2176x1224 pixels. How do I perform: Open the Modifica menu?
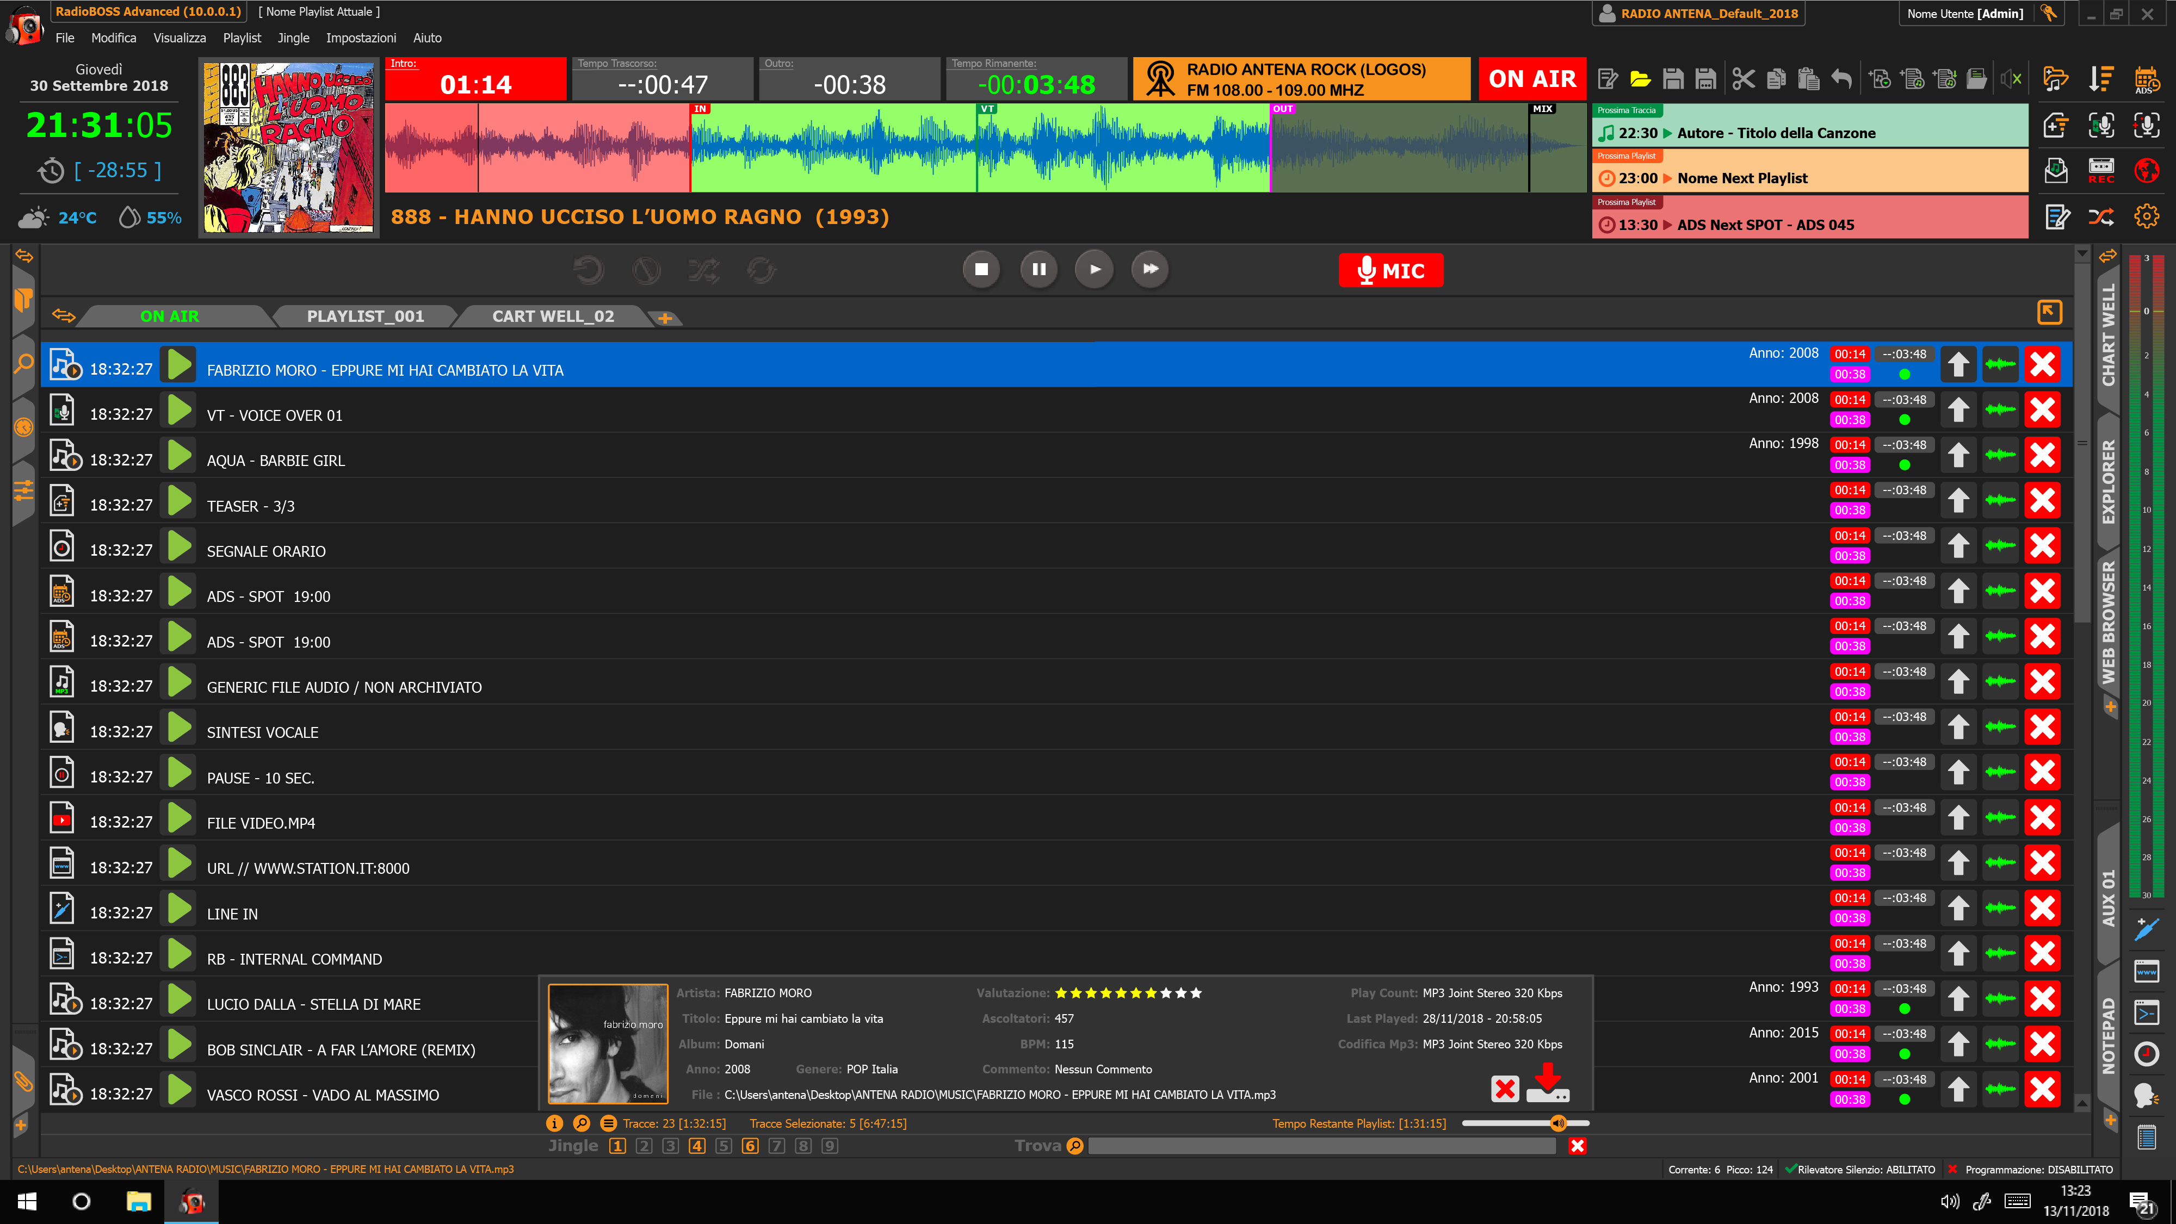113,38
